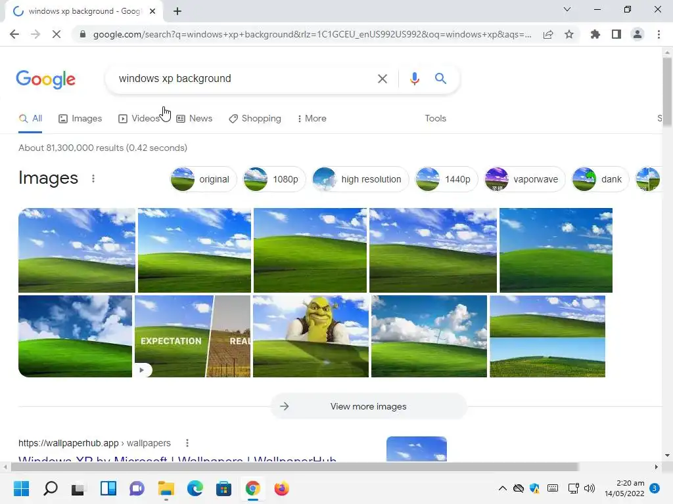Select the All results tab
The width and height of the screenshot is (673, 504).
click(x=30, y=119)
